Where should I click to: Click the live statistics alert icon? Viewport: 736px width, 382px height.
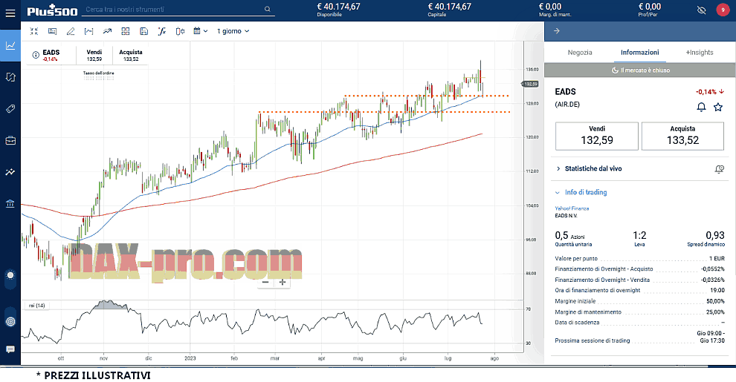(719, 169)
